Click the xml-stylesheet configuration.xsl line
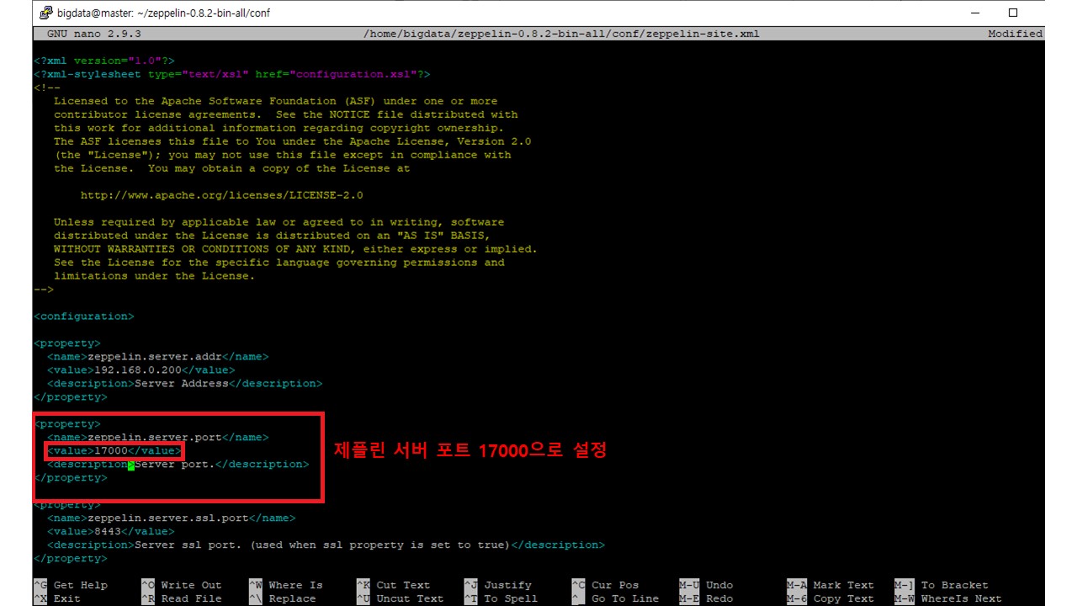 (x=232, y=74)
